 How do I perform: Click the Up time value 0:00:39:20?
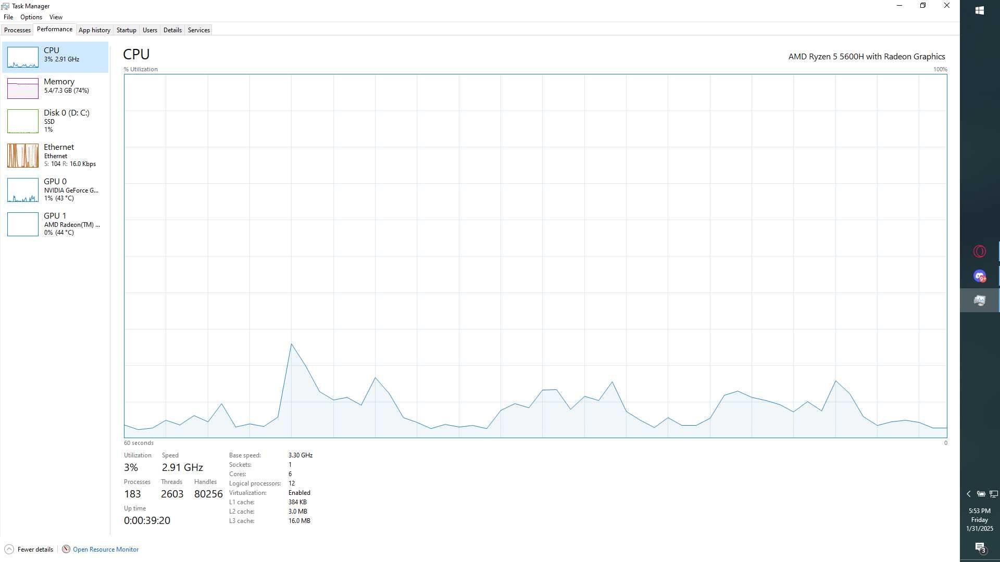pos(147,520)
